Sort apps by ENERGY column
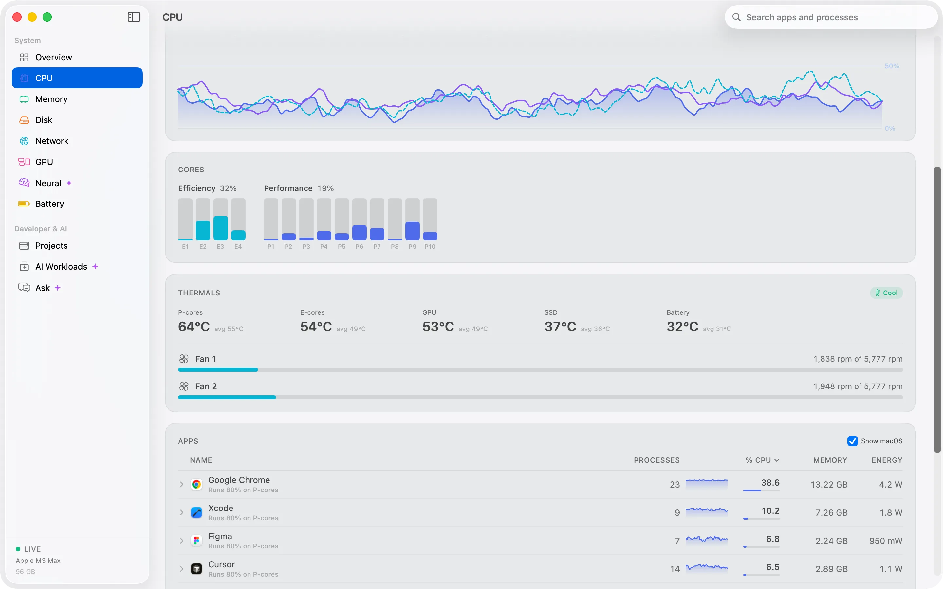Image resolution: width=943 pixels, height=589 pixels. [x=887, y=460]
